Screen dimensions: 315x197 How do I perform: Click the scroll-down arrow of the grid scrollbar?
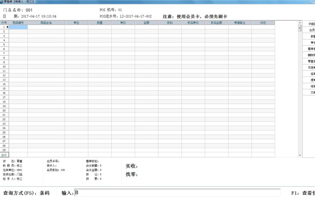pos(300,155)
